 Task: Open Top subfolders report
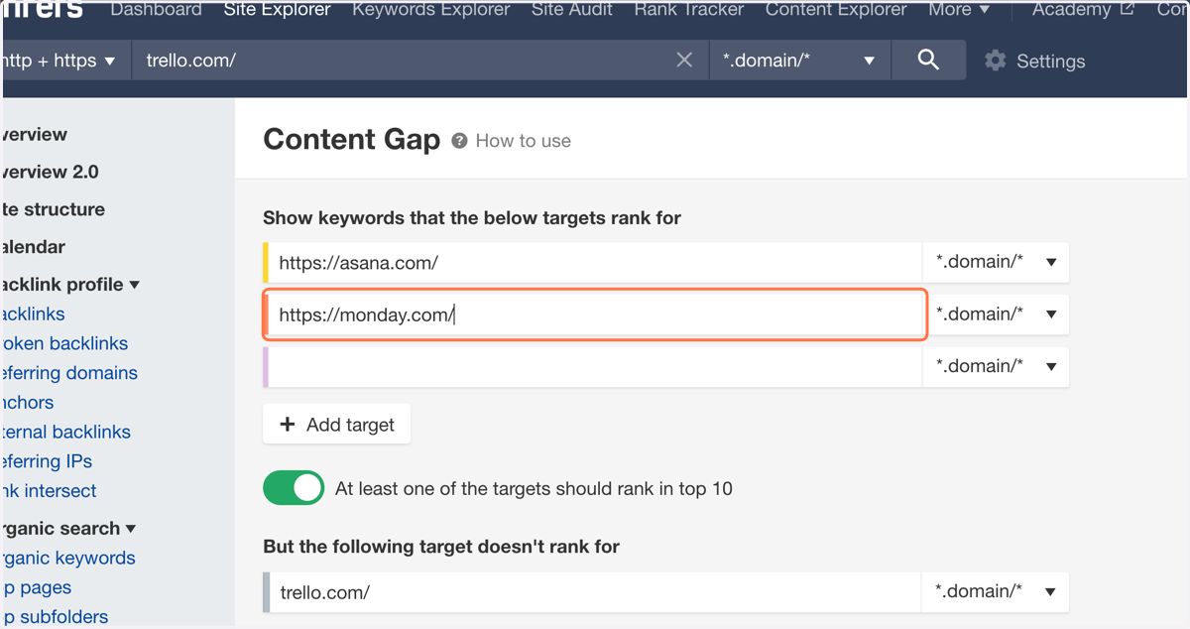pyautogui.click(x=56, y=617)
